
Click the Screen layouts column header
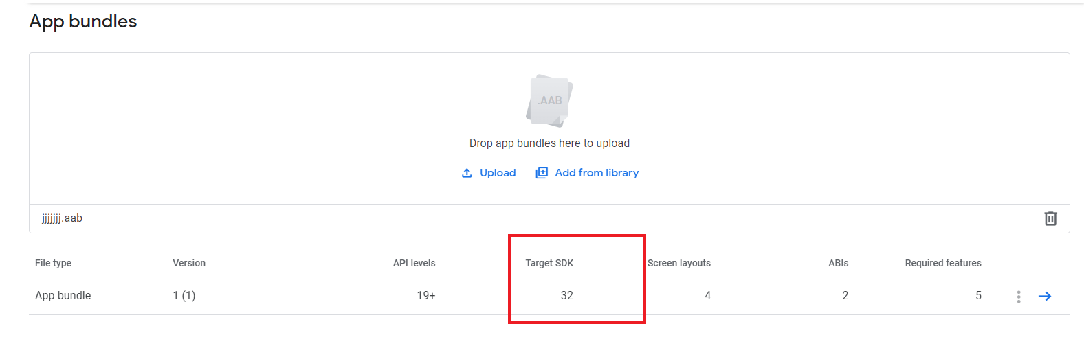(679, 263)
